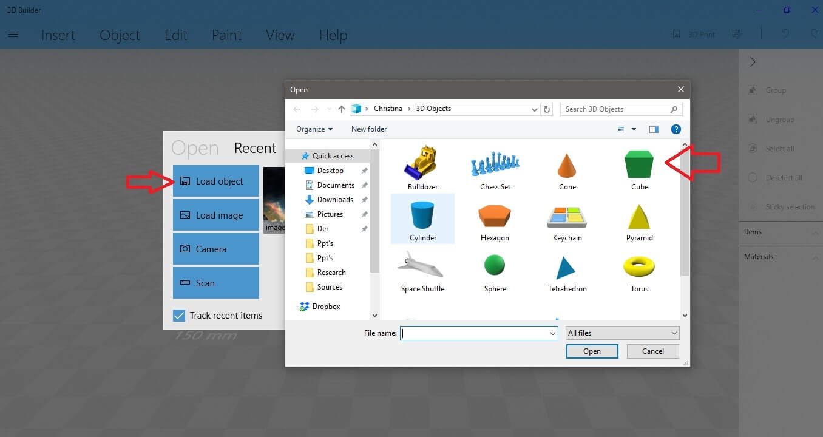Open the Paint menu
823x437 pixels.
(x=226, y=35)
